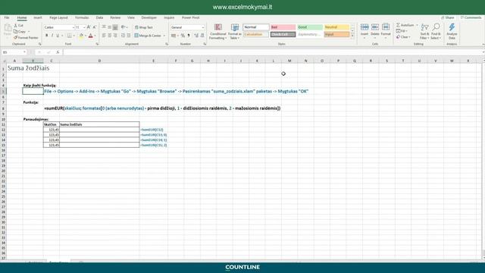The width and height of the screenshot is (485, 273).
Task: Open the File menu tab
Action: [x=7, y=17]
